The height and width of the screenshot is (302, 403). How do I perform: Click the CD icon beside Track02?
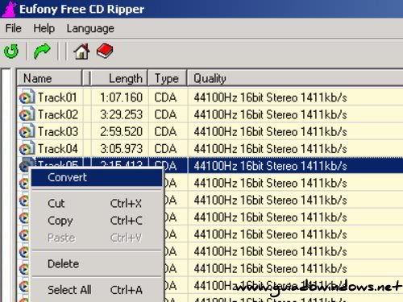click(27, 114)
